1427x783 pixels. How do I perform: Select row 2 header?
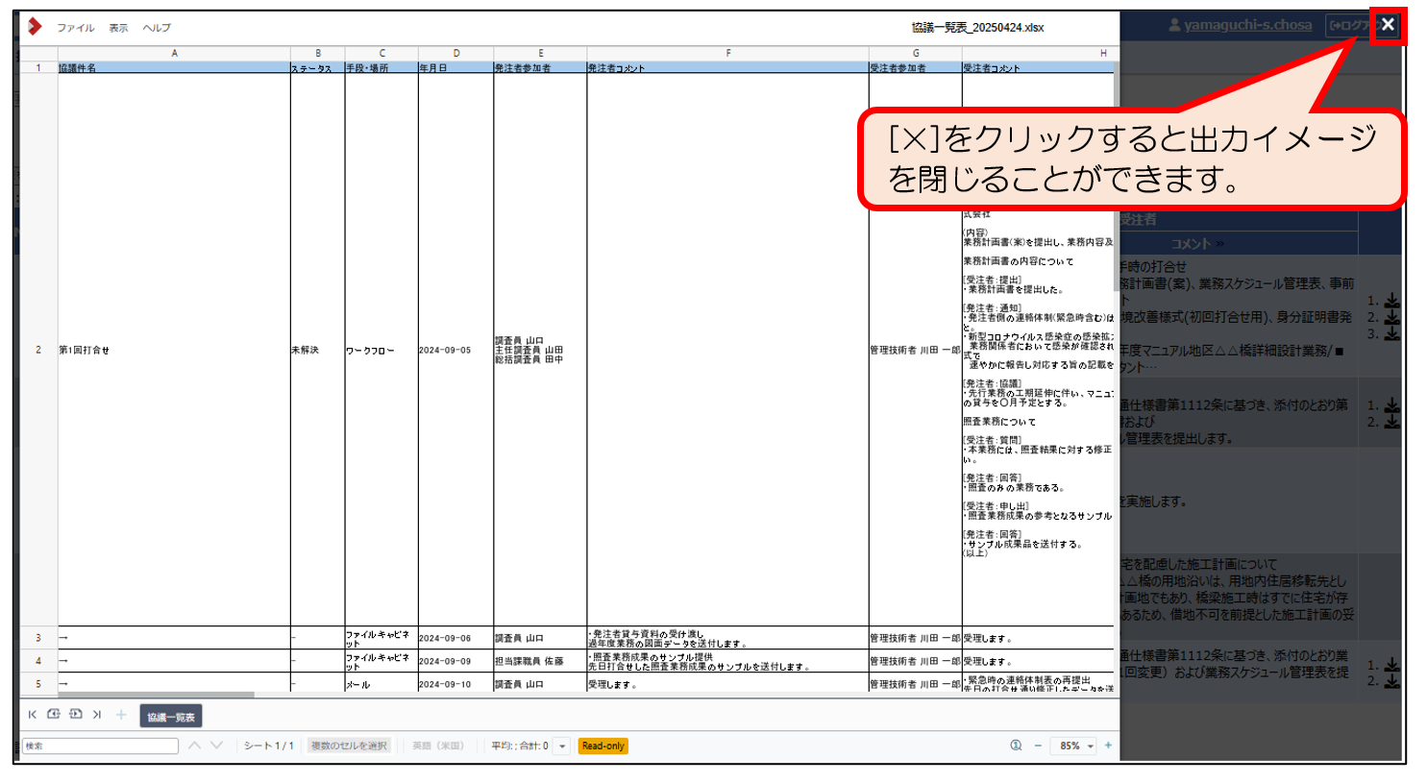pyautogui.click(x=38, y=350)
